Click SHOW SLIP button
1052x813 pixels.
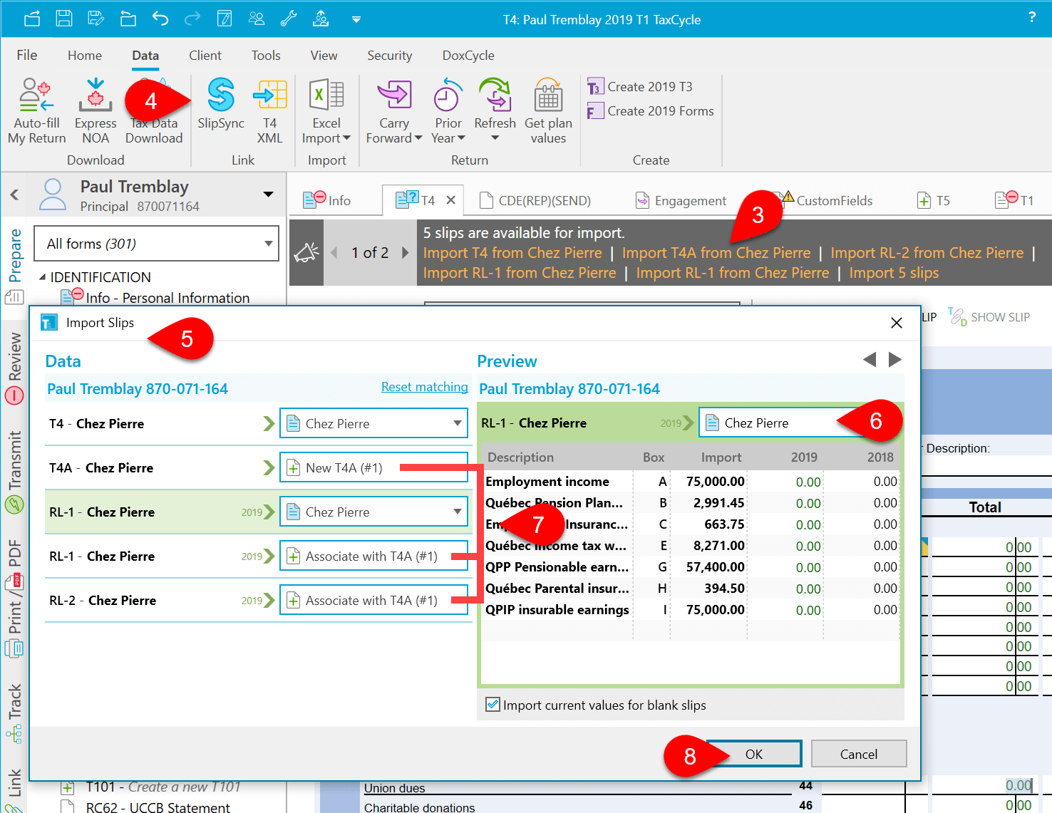click(x=989, y=317)
